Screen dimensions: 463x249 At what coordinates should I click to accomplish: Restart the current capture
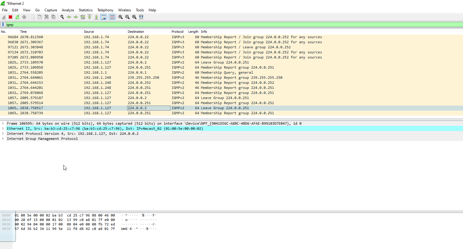tap(17, 17)
